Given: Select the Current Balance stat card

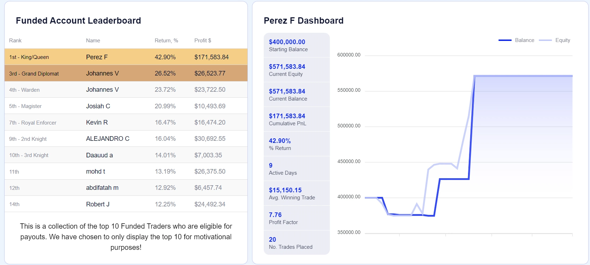Looking at the screenshot, I should coord(297,95).
